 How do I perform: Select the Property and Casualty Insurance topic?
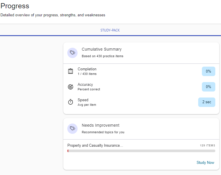point(95,146)
